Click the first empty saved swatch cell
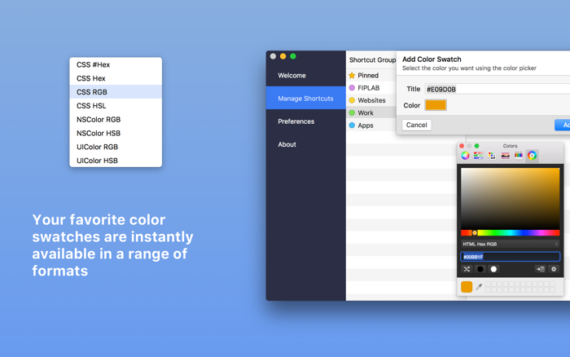Viewport: 570px width, 357px height. click(489, 284)
